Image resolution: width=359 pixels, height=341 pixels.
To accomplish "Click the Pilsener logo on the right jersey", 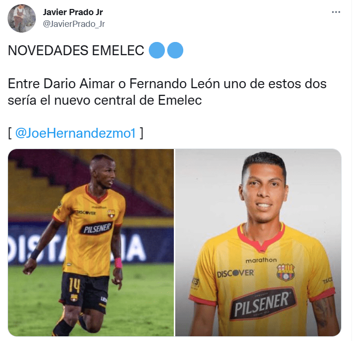I will click(263, 303).
